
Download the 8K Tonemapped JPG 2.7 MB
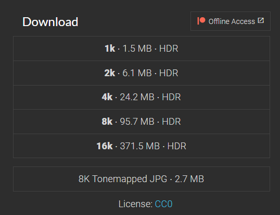(142, 179)
